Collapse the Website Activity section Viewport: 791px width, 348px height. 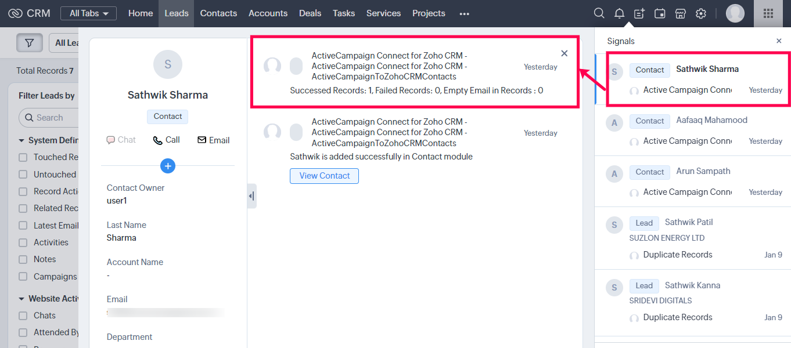coord(22,299)
